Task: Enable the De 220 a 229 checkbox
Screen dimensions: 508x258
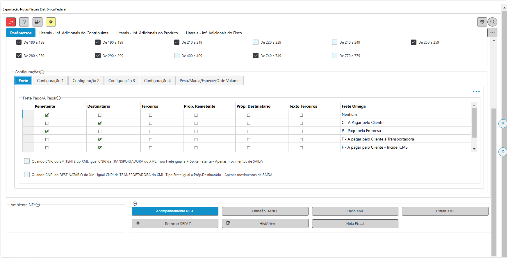Action: coord(256,42)
